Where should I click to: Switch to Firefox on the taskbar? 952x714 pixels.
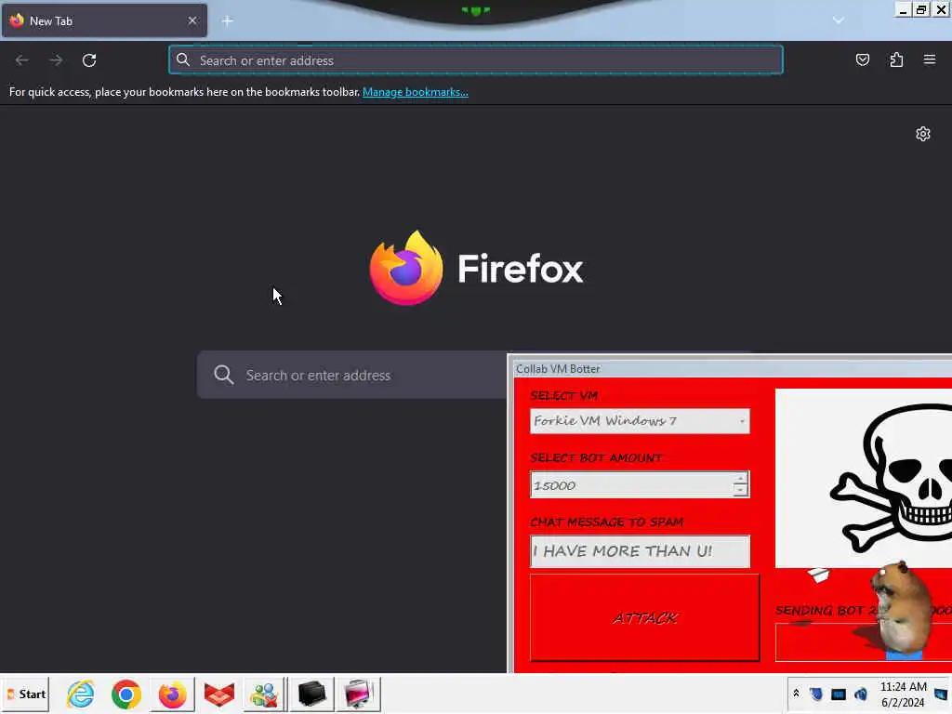(172, 694)
